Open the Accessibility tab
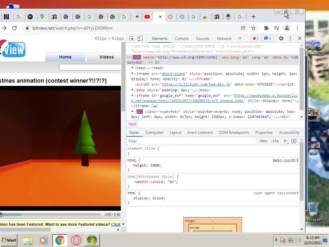329x247 pixels. point(289,133)
